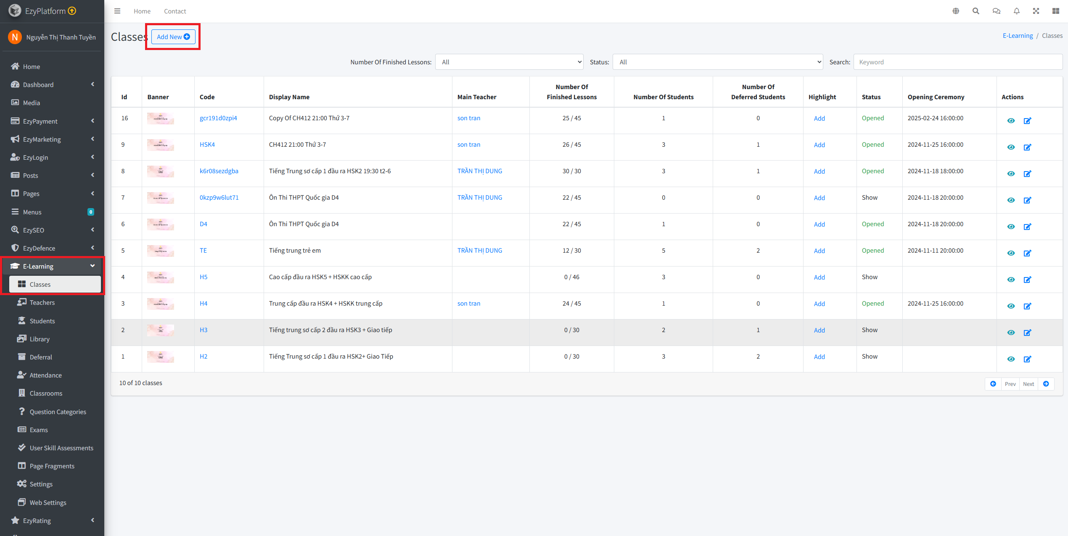View class gcr191d0zpi4 via eye icon

point(1011,121)
